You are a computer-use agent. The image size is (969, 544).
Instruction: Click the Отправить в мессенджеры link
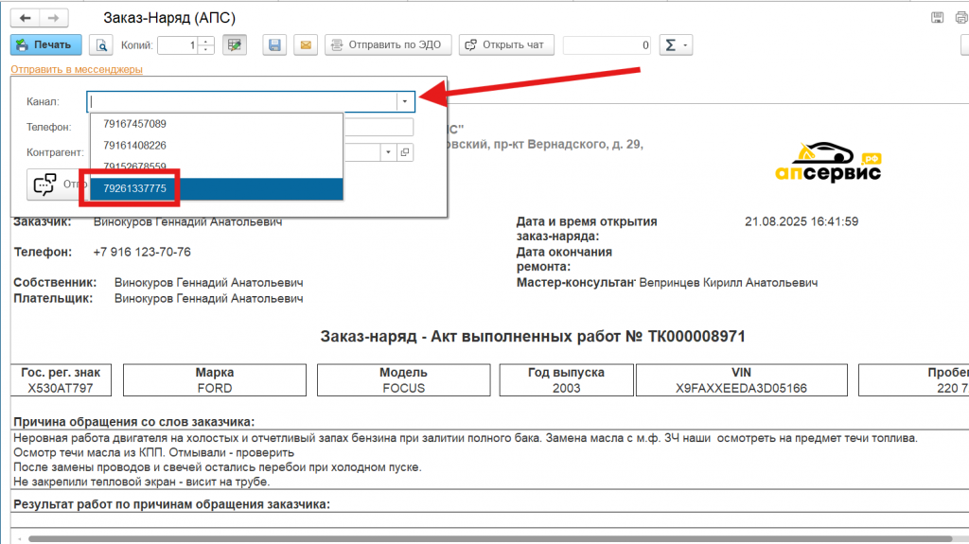[x=76, y=69]
